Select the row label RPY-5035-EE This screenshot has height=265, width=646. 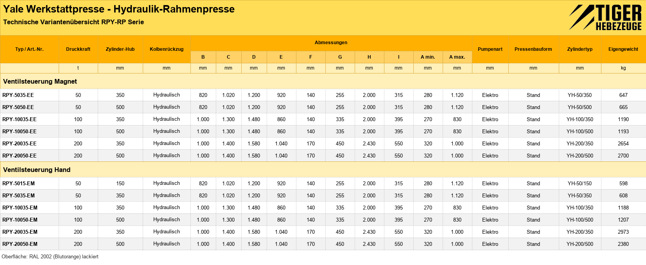coord(18,95)
